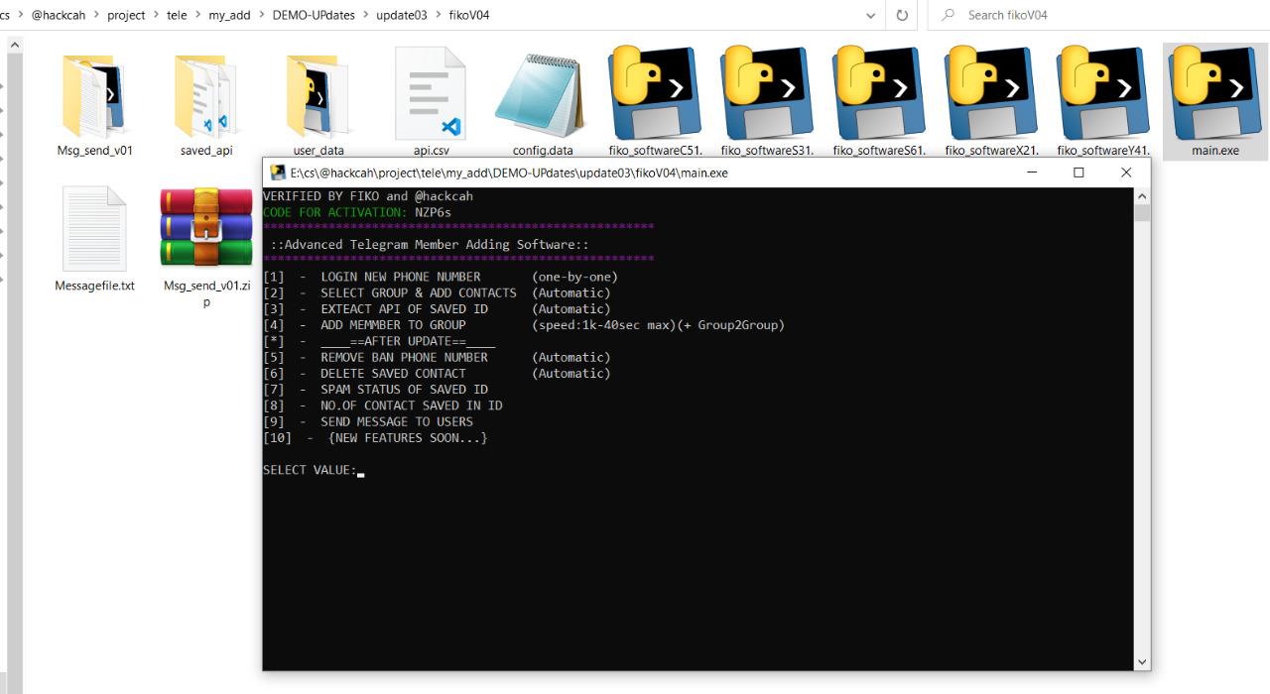Click VERIFIED BY FIKO and @hackcah line
The width and height of the screenshot is (1270, 694).
(x=368, y=196)
